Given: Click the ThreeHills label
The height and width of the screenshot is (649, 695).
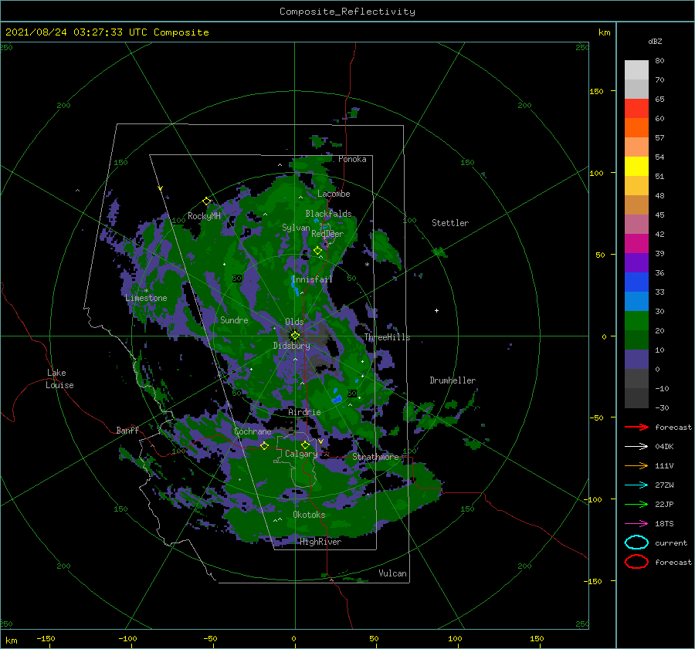Looking at the screenshot, I should click(x=387, y=337).
